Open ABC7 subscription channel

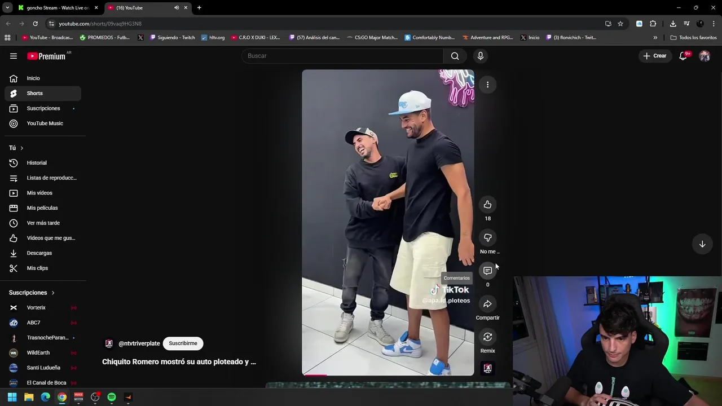click(43, 323)
